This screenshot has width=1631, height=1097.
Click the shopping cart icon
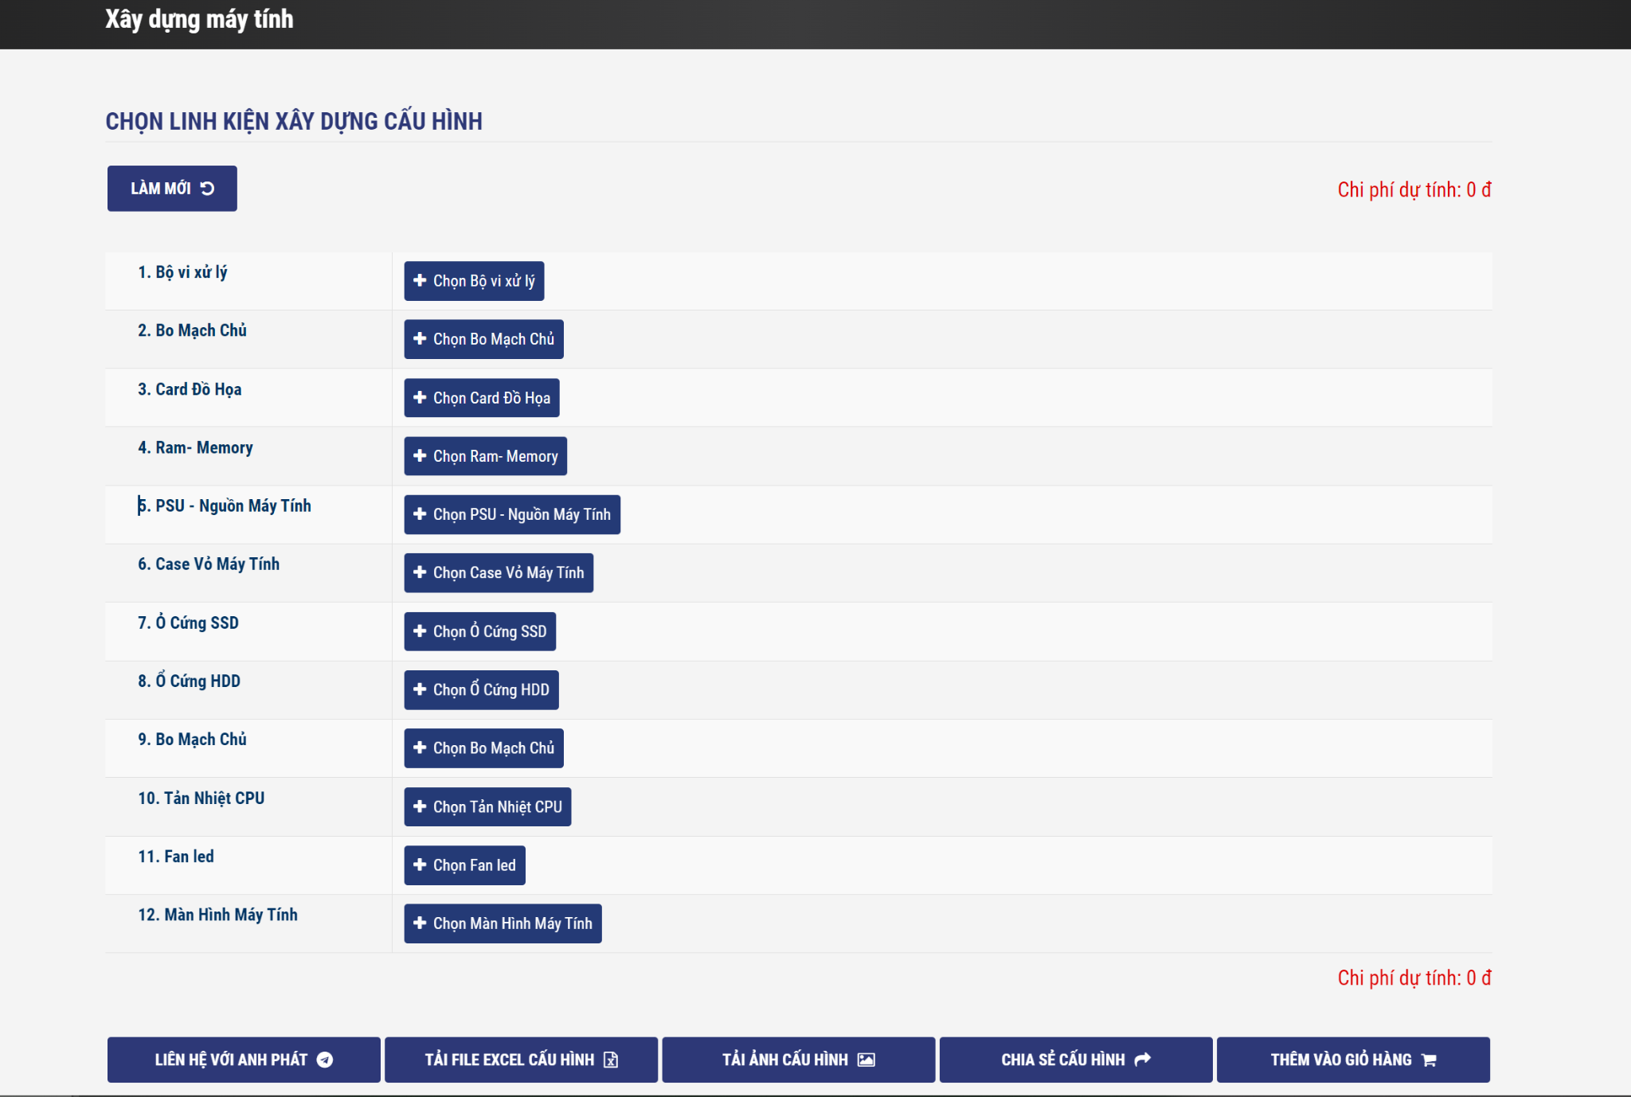[x=1429, y=1060]
